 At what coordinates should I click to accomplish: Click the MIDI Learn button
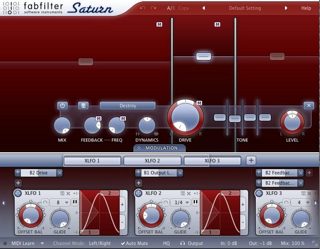(x=23, y=243)
